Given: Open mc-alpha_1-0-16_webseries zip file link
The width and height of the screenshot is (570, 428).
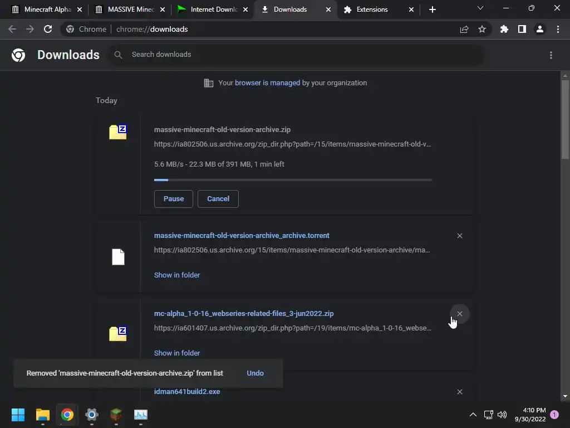Looking at the screenshot, I should pyautogui.click(x=244, y=313).
